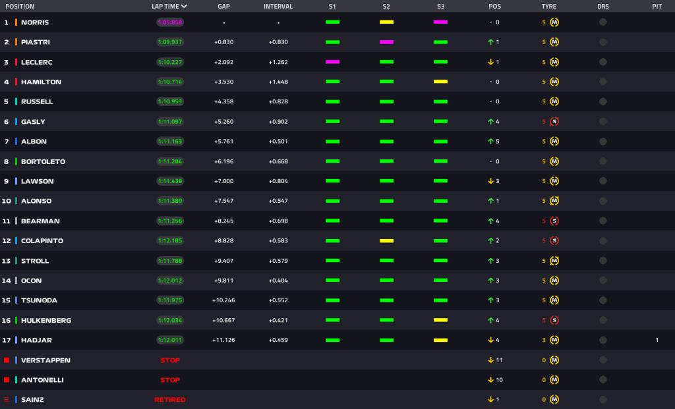The image size is (675, 409).
Task: Click the DRS column header
Action: pos(602,7)
